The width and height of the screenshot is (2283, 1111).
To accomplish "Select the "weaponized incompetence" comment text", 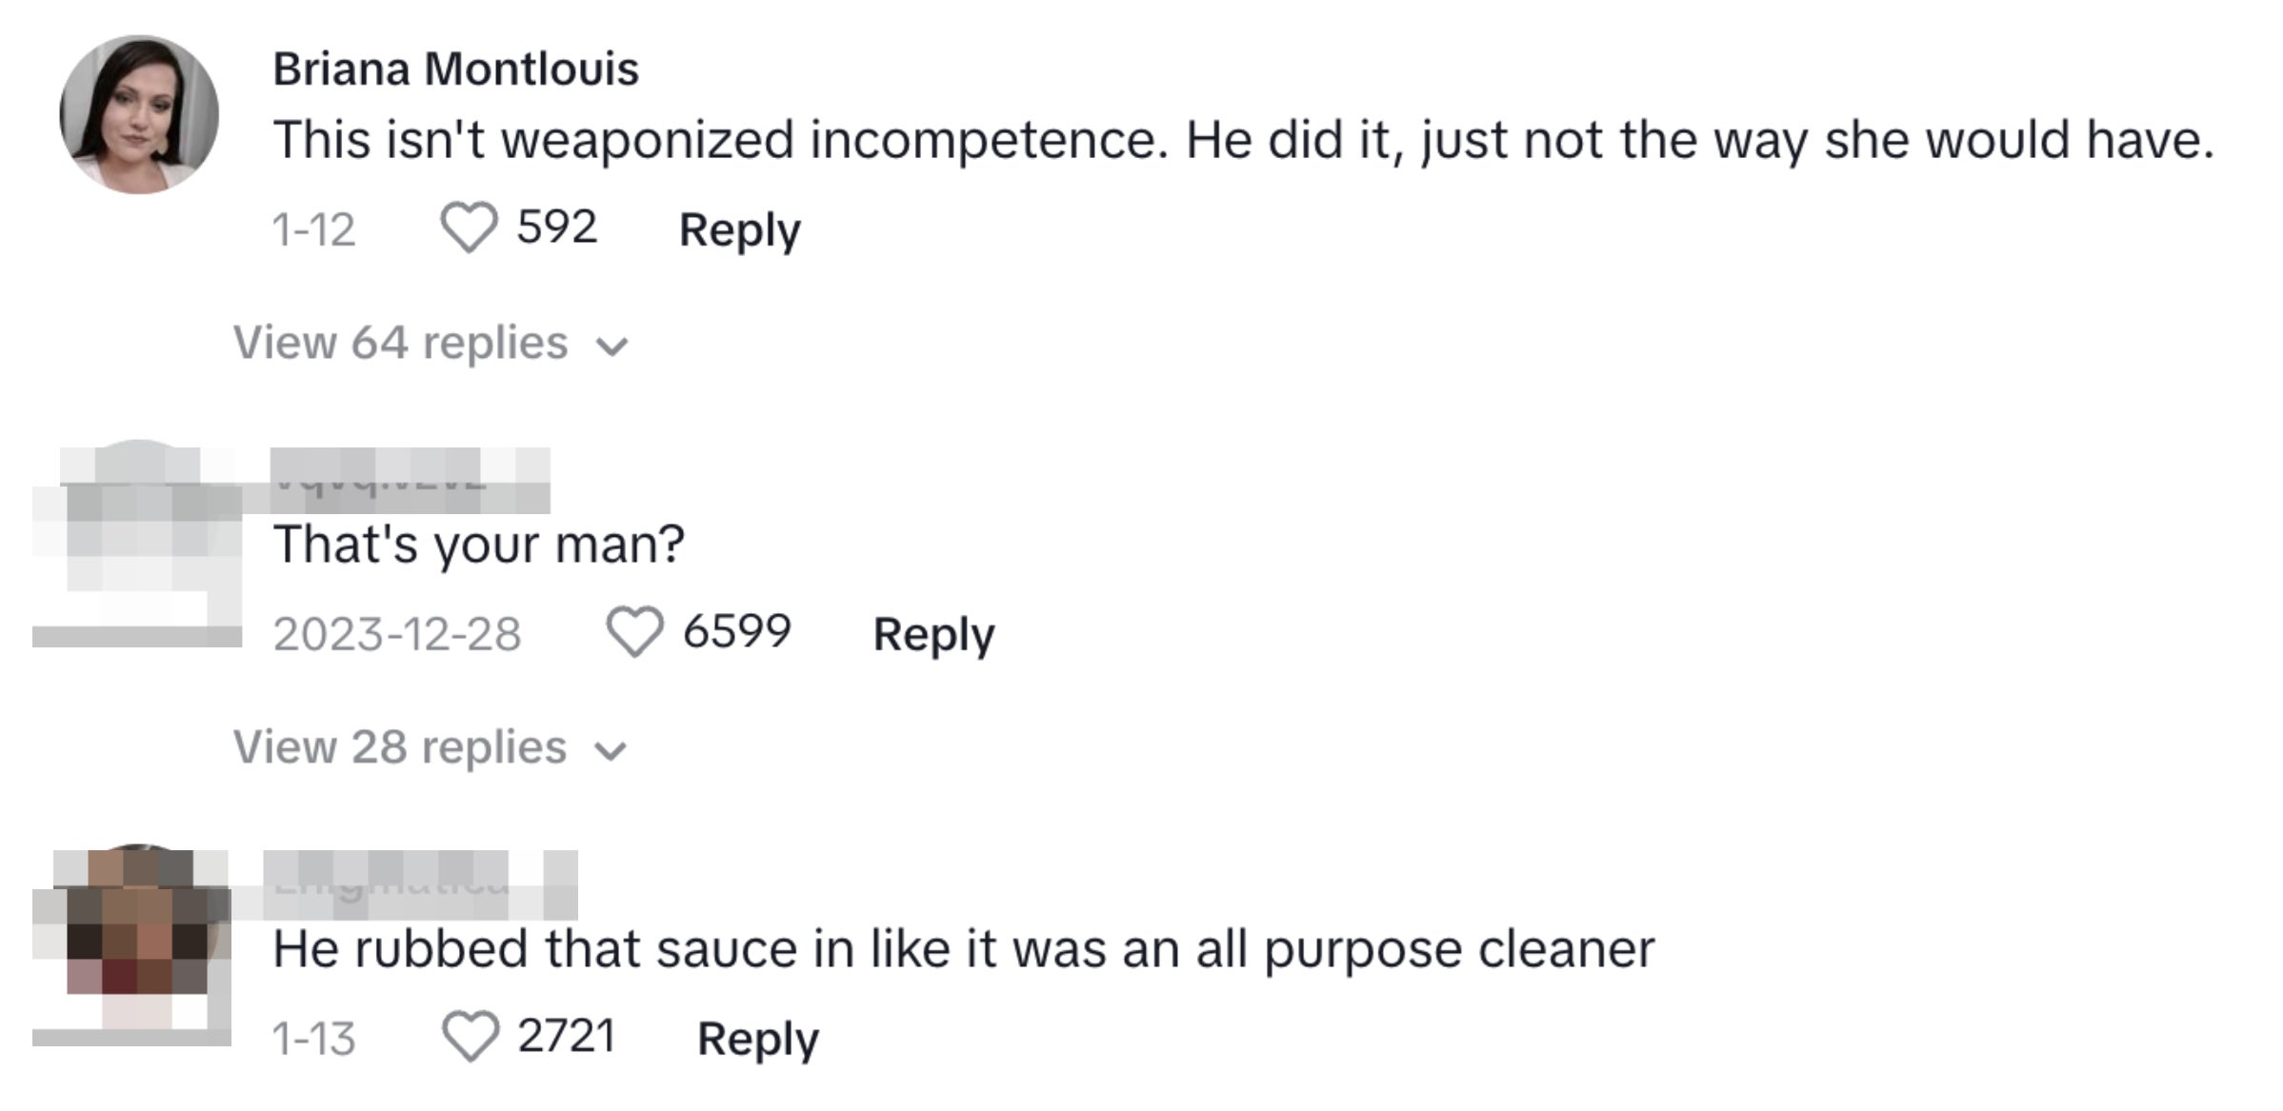I will (x=1243, y=140).
